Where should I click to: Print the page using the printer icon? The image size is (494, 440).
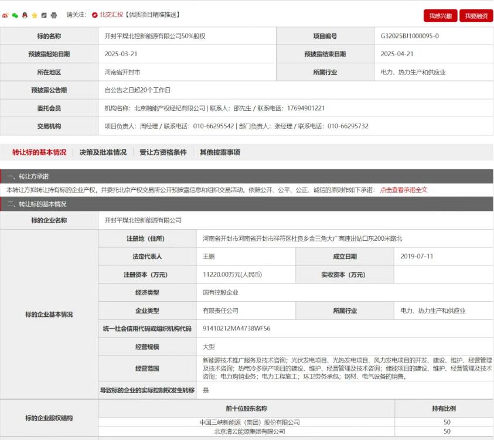54,15
